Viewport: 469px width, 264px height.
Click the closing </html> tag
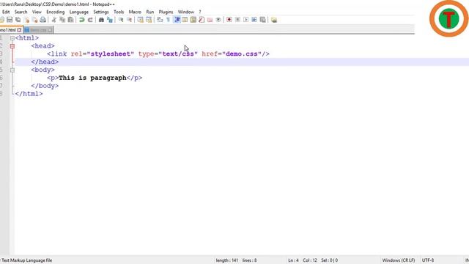[x=29, y=94]
